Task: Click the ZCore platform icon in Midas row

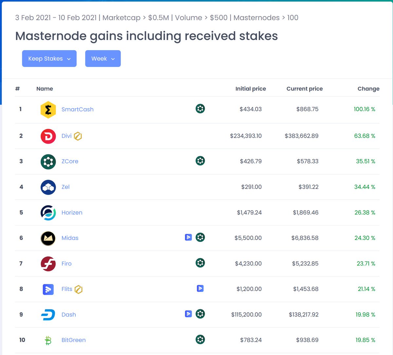Action: click(x=200, y=237)
